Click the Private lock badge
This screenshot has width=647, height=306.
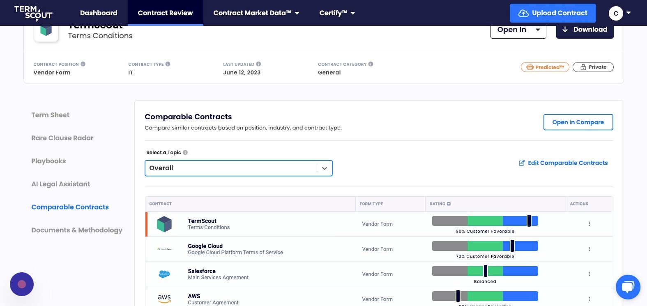click(x=593, y=67)
